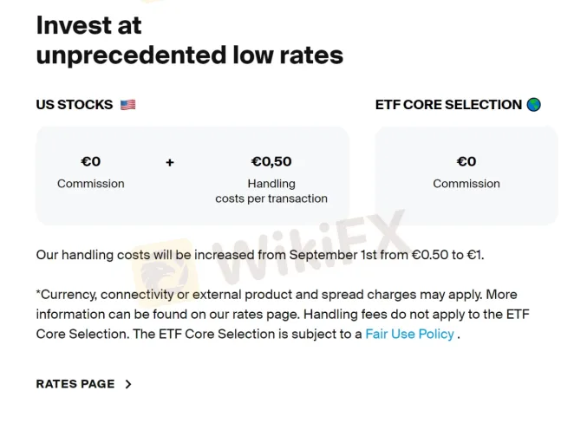Click the September 1st handling cost notice
This screenshot has width=574, height=423.
[260, 255]
